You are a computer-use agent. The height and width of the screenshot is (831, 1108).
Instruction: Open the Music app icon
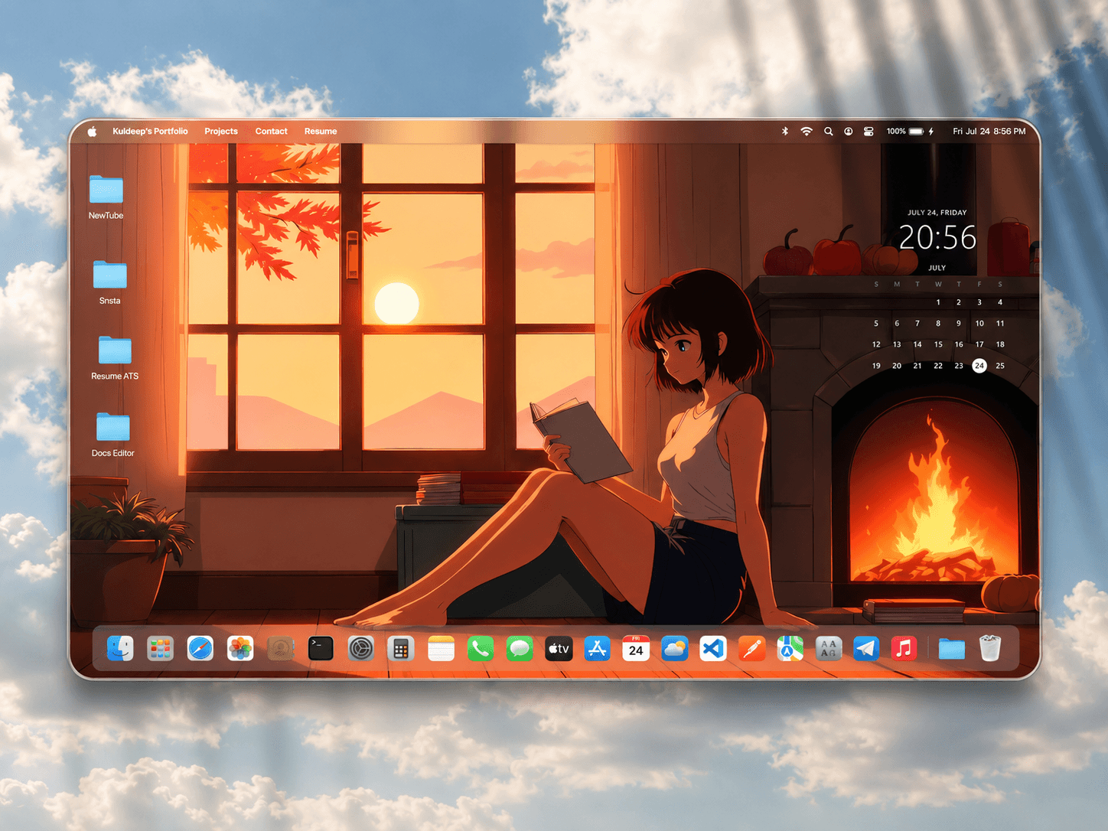904,649
